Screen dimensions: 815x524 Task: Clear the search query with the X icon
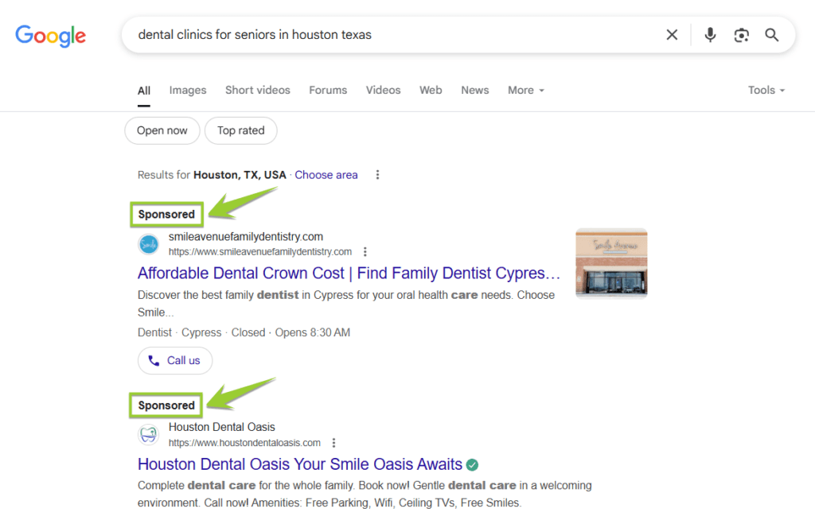click(x=672, y=35)
